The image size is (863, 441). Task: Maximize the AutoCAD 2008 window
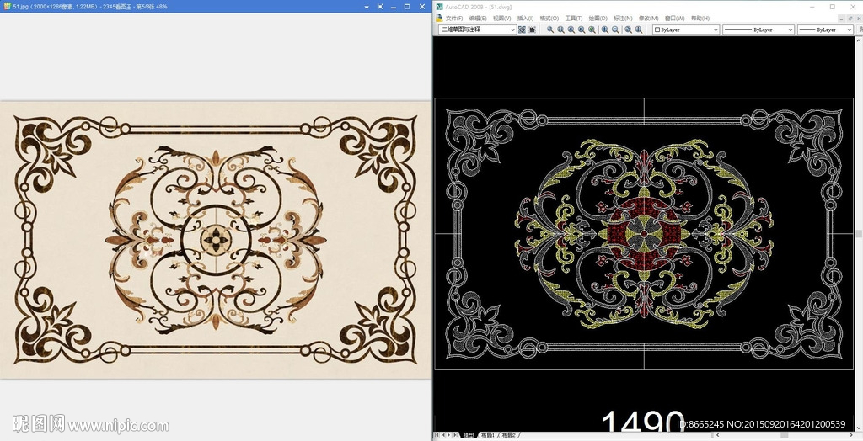(x=832, y=7)
